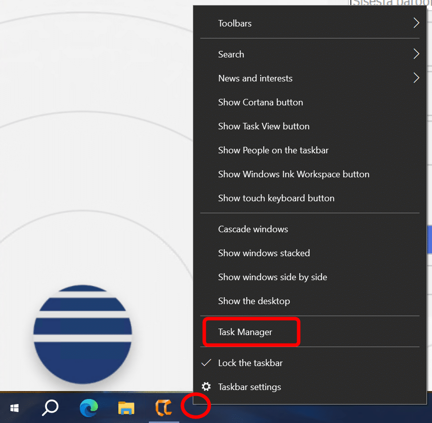The height and width of the screenshot is (423, 432).
Task: Choose Cascade windows
Action: (253, 229)
